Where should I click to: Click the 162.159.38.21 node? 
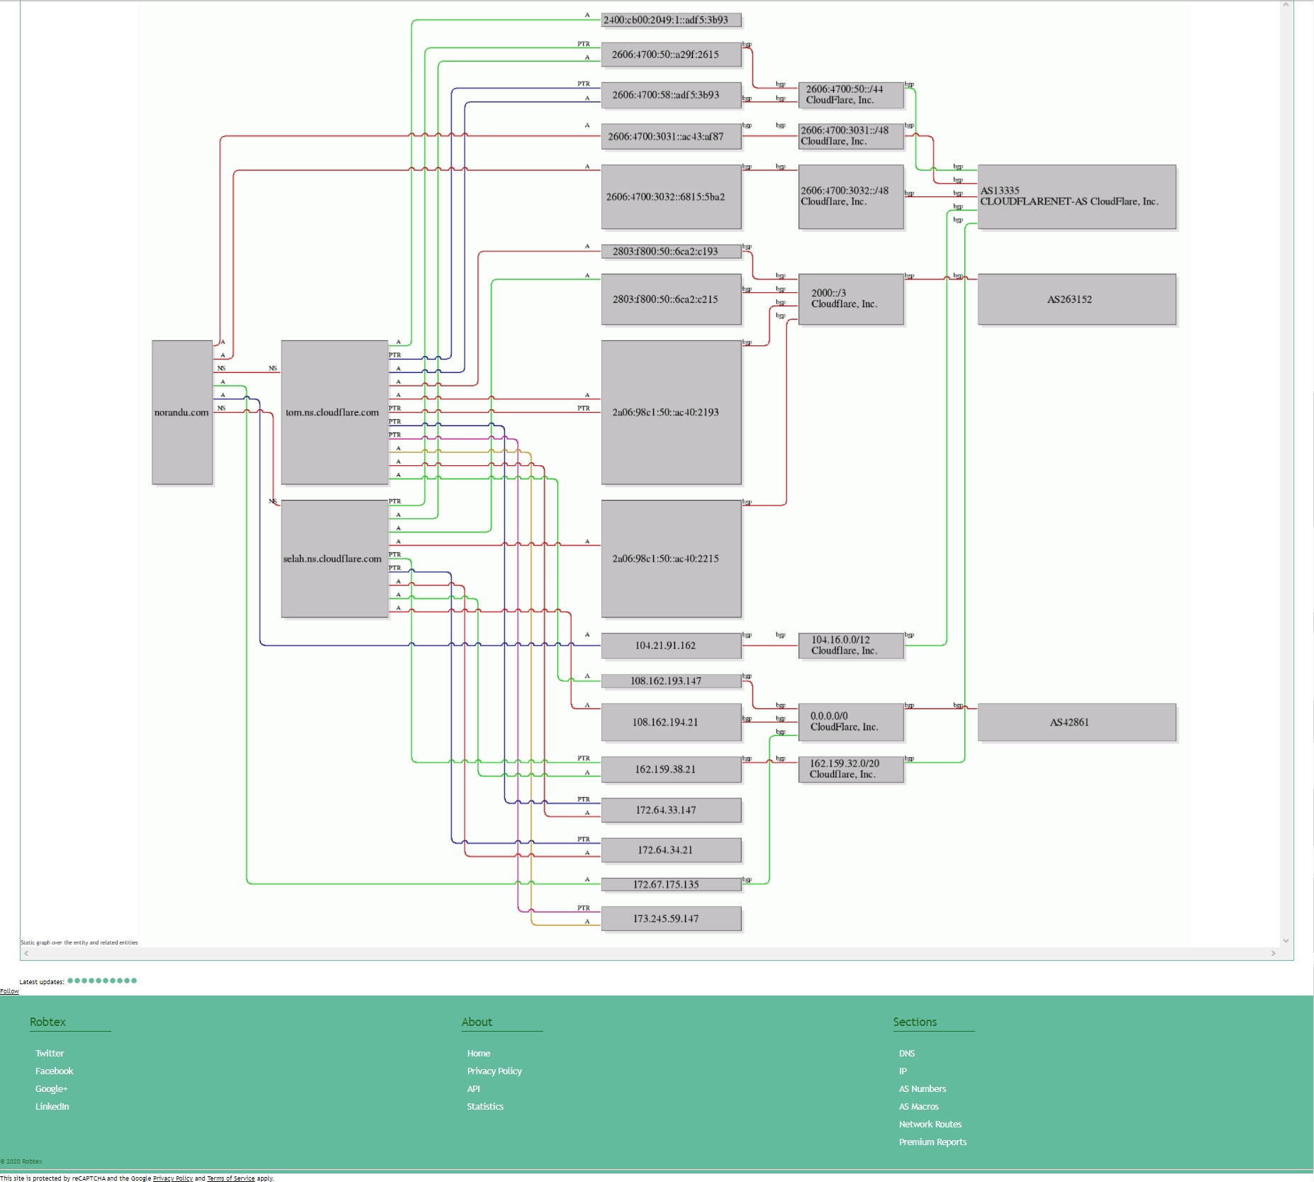click(x=672, y=769)
